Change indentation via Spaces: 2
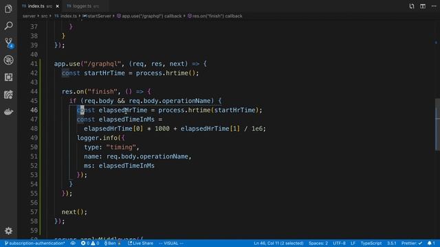 318,243
